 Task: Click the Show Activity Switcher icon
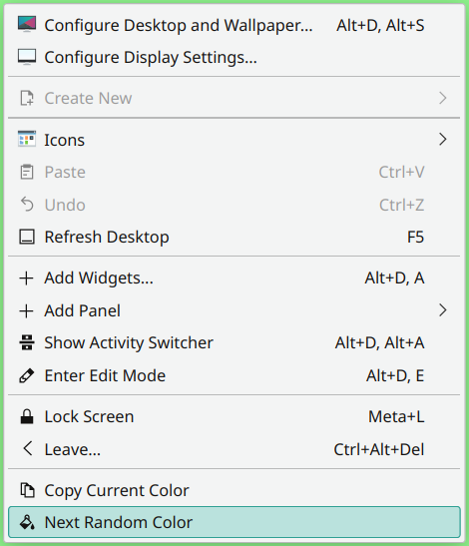[x=27, y=342]
